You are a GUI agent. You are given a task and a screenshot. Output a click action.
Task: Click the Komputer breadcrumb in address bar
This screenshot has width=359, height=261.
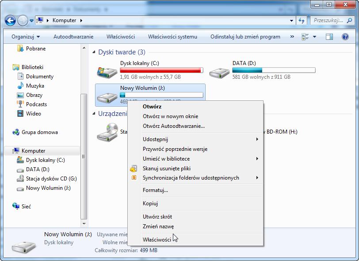coord(65,20)
